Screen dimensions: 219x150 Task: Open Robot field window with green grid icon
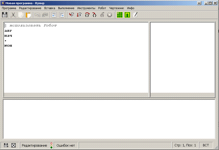[120, 15]
